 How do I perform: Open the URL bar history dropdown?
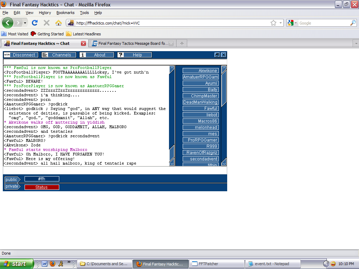(x=280, y=23)
